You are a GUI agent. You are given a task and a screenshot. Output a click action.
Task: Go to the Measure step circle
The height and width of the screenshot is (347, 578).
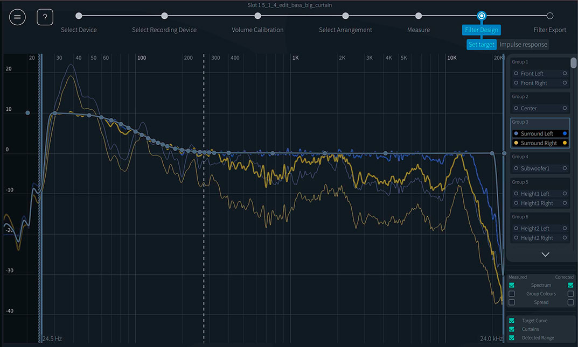[419, 16]
